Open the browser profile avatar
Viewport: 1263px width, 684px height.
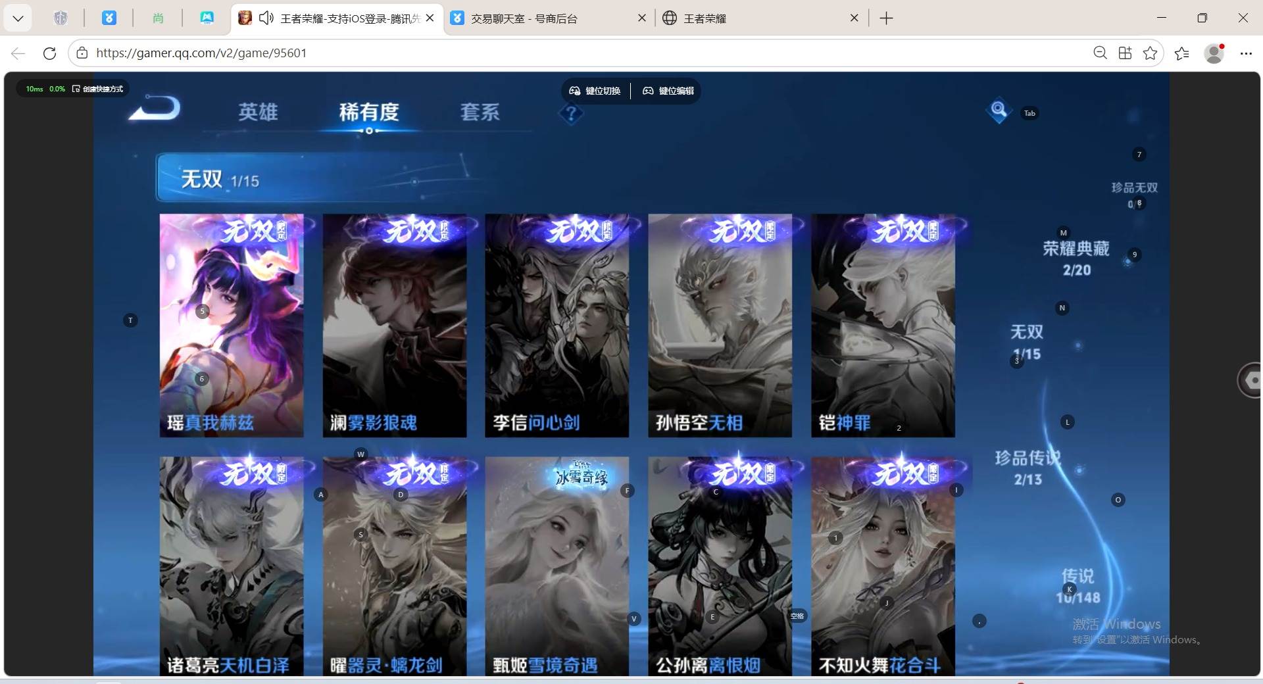coord(1214,53)
